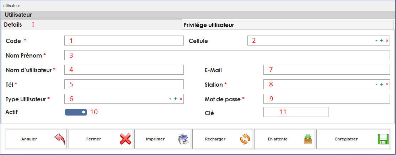Click the Imprimer printer button
The height and width of the screenshot is (155, 396).
(x=162, y=139)
